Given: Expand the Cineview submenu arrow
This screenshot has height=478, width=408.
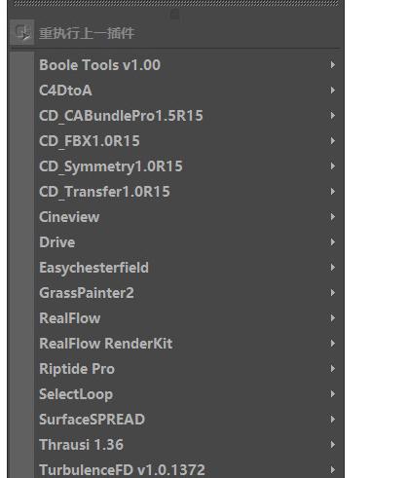Looking at the screenshot, I should click(333, 217).
